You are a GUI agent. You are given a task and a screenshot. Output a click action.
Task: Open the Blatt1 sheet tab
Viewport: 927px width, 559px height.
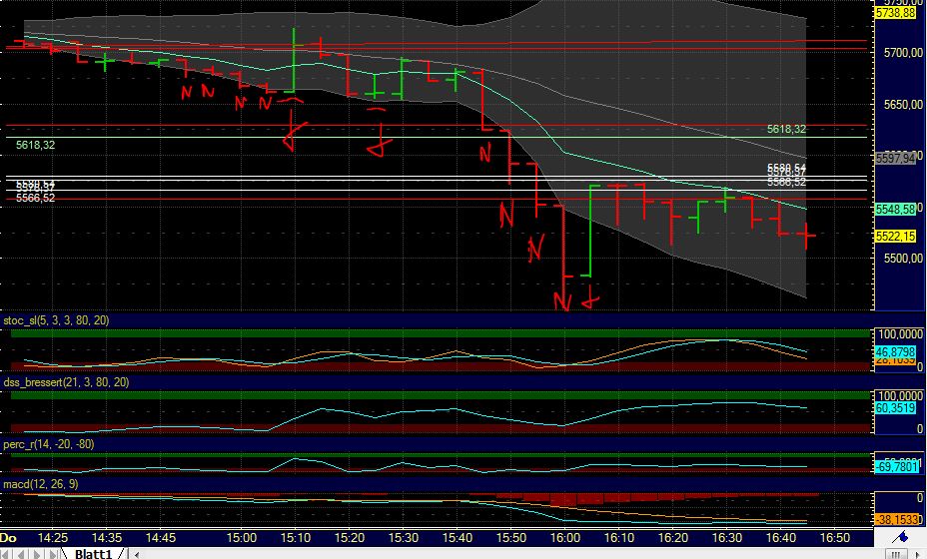click(93, 553)
